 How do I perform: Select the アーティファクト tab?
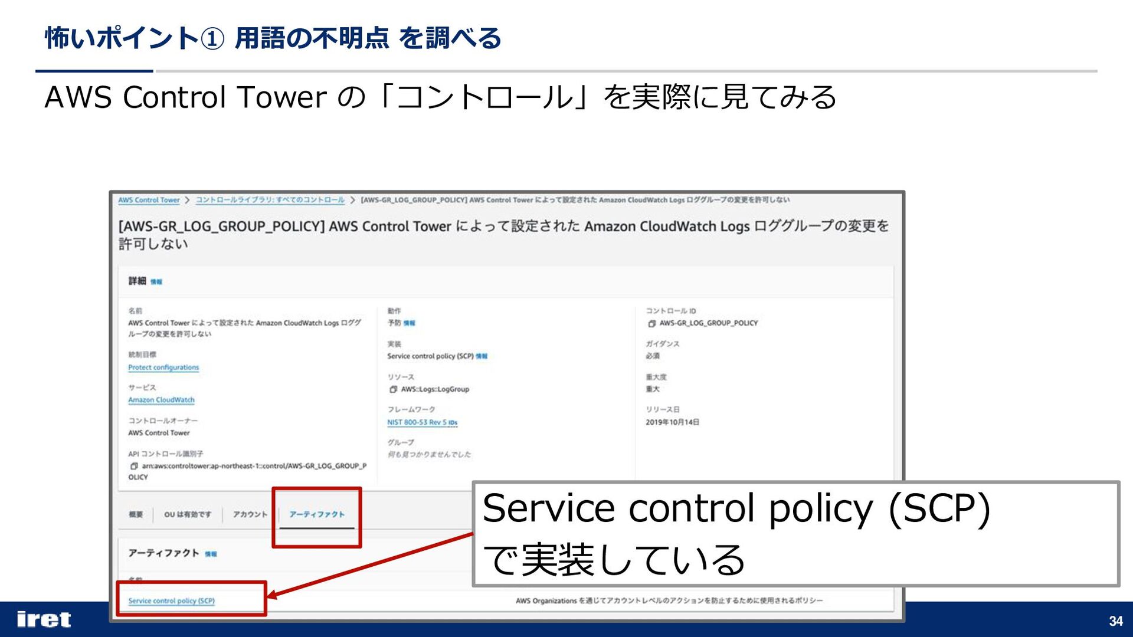(x=317, y=514)
